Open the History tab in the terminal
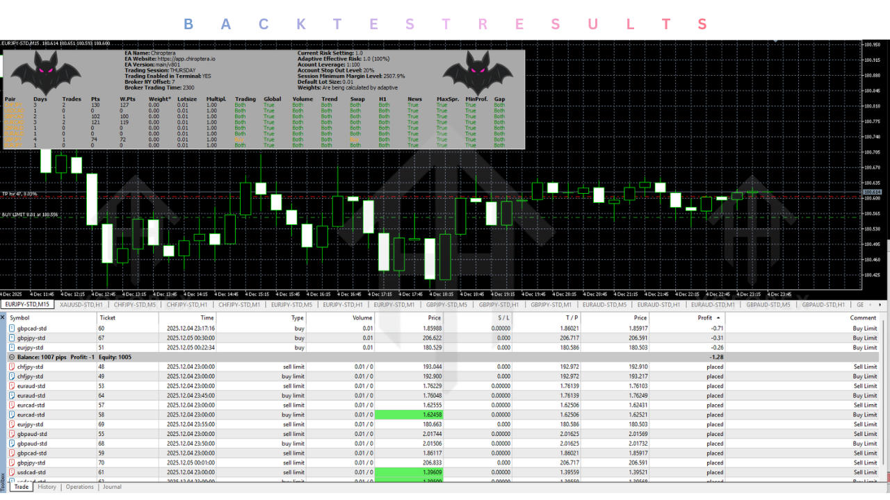 click(x=47, y=487)
